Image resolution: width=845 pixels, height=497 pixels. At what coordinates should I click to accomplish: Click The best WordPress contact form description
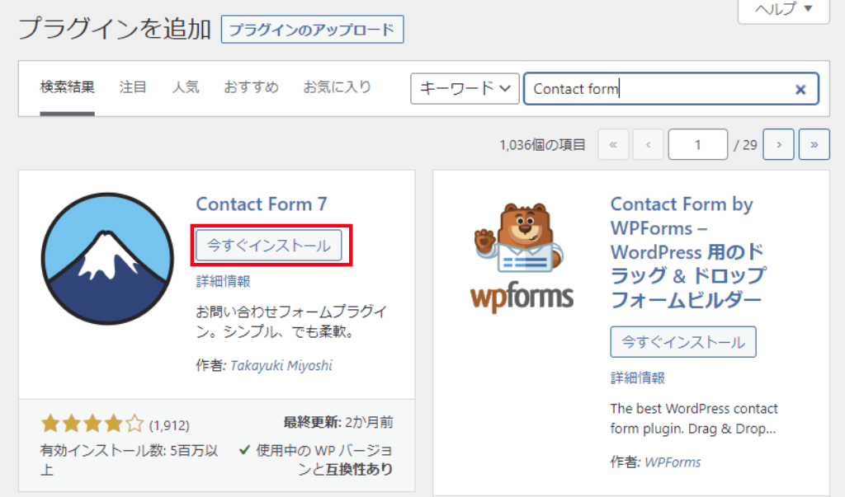[694, 419]
